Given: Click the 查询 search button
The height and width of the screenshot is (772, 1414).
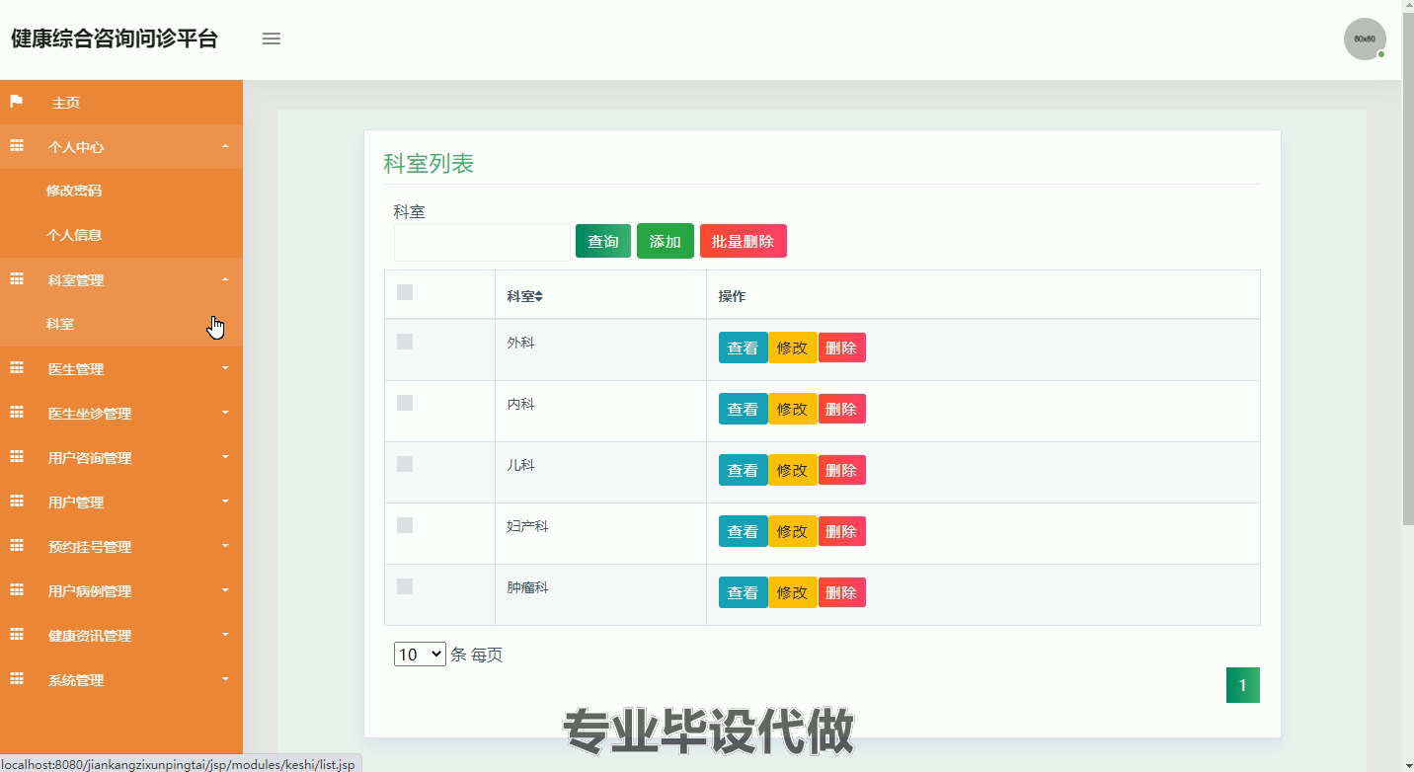Looking at the screenshot, I should click(603, 241).
